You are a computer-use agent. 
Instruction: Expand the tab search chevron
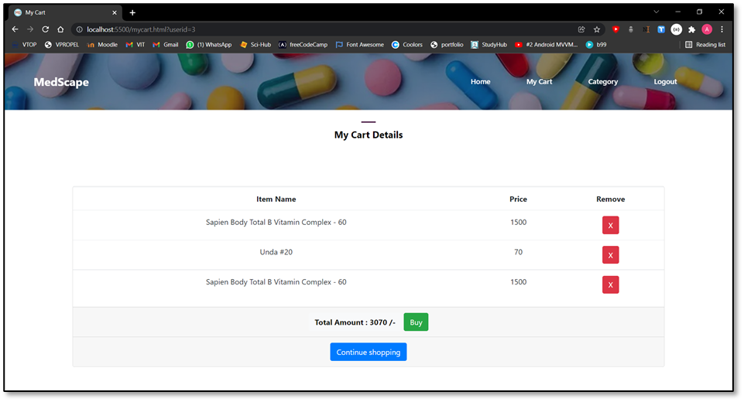click(x=657, y=12)
